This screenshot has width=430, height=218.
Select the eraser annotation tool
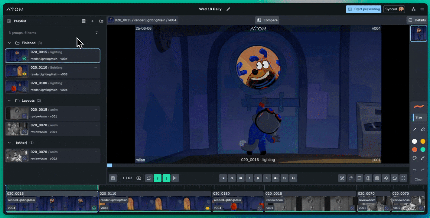[423, 129]
